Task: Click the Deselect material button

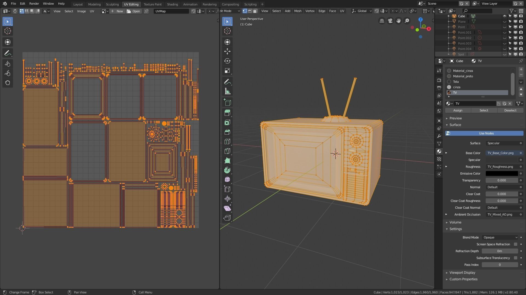Action: [510, 110]
